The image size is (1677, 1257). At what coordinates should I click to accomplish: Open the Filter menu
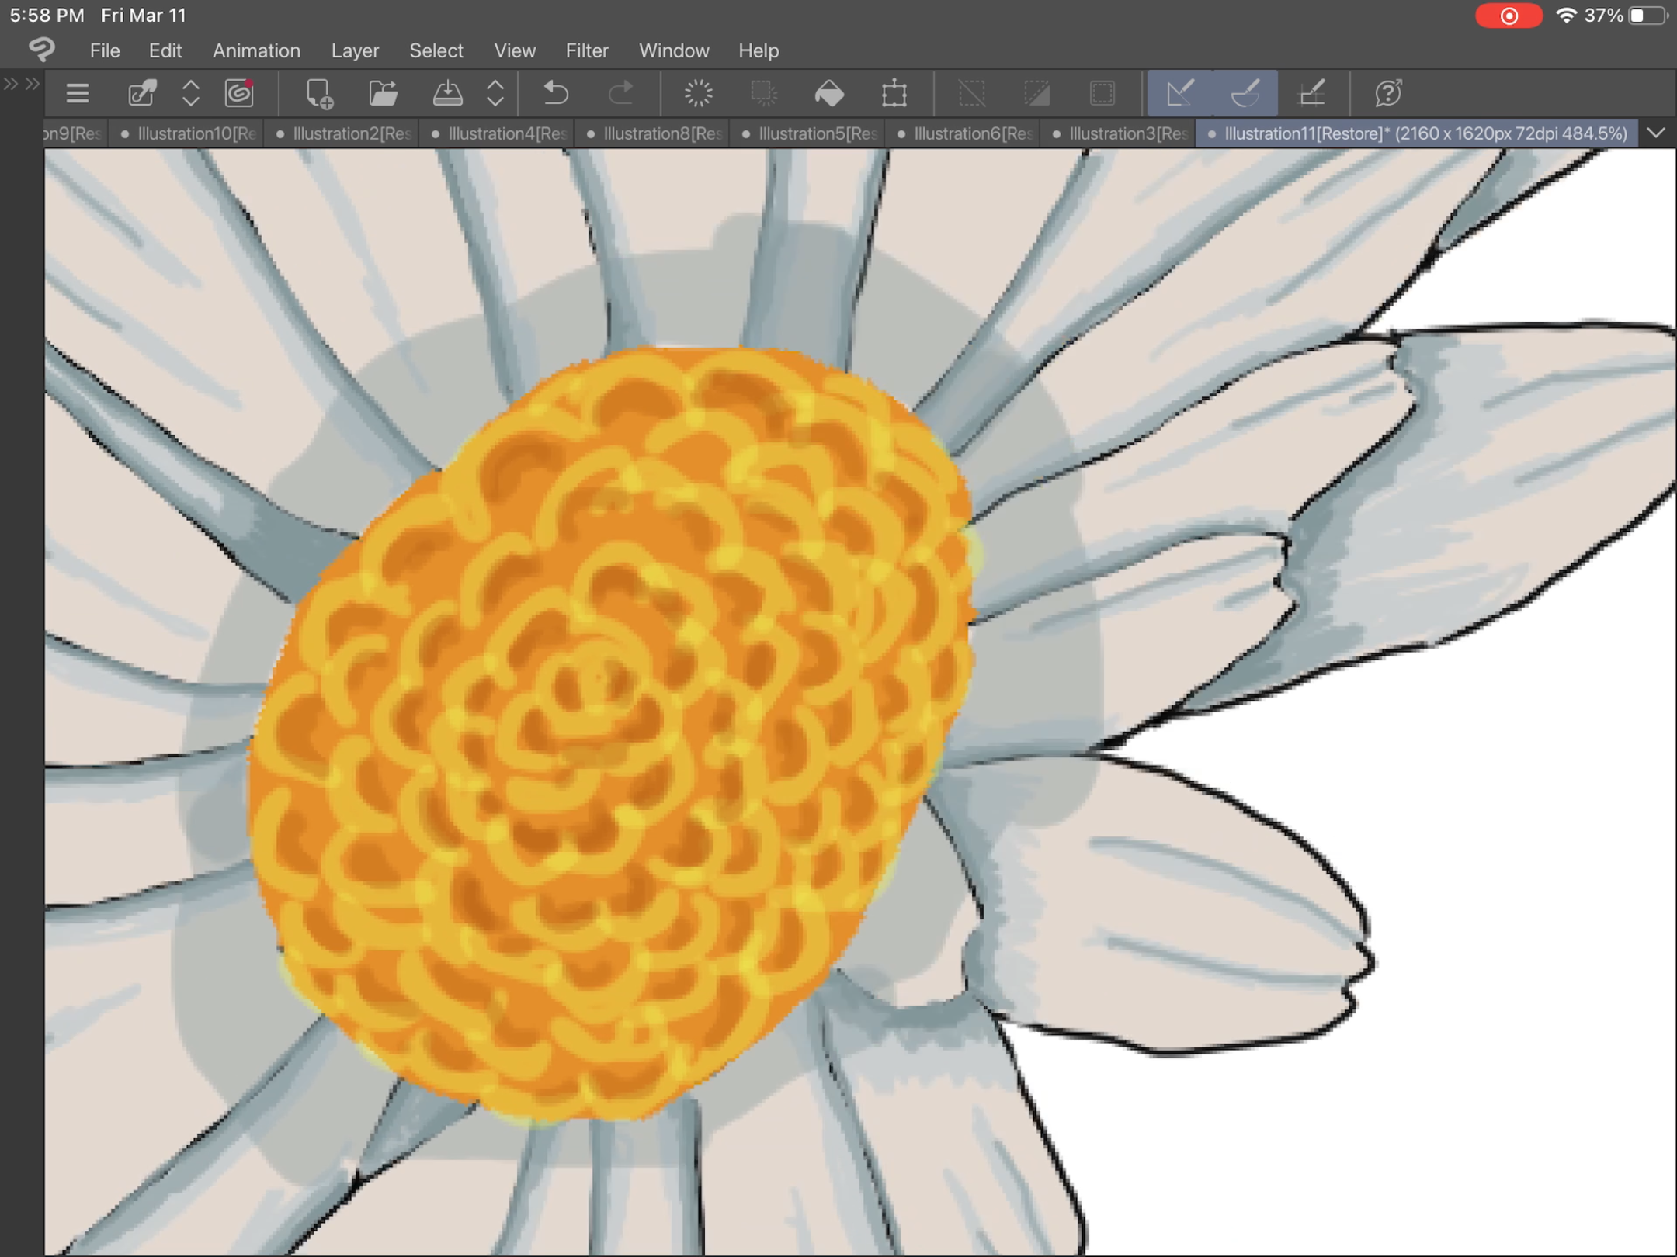(x=586, y=50)
